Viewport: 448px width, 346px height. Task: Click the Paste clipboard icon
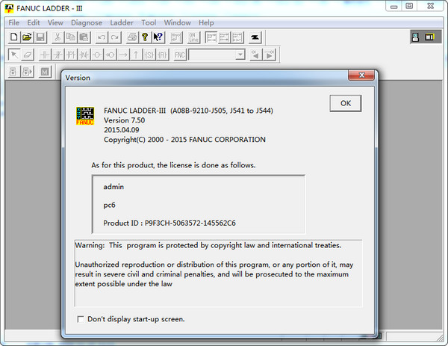point(84,37)
